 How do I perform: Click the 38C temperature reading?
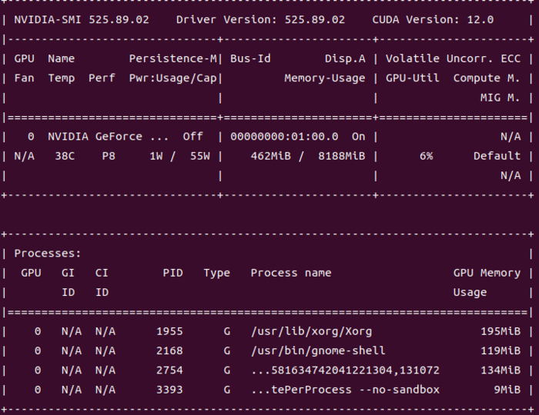[65, 156]
